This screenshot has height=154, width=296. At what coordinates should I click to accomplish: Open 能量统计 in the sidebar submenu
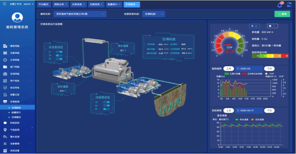pos(16,112)
